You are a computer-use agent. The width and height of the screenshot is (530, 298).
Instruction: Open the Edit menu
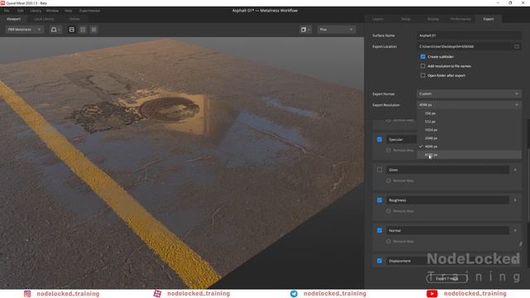click(x=20, y=11)
